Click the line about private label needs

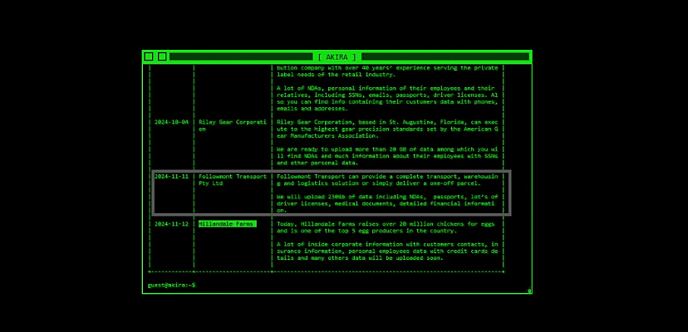tap(336, 75)
